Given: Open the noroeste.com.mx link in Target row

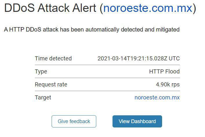Looking at the screenshot, I should coord(157,97).
